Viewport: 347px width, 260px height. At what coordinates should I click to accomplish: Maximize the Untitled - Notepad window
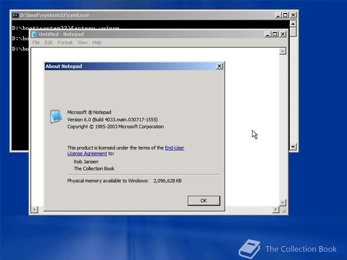tap(275, 34)
